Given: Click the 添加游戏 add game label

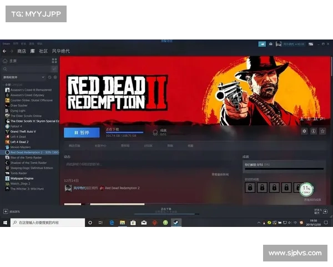Looking at the screenshot, I should pyautogui.click(x=14, y=212).
